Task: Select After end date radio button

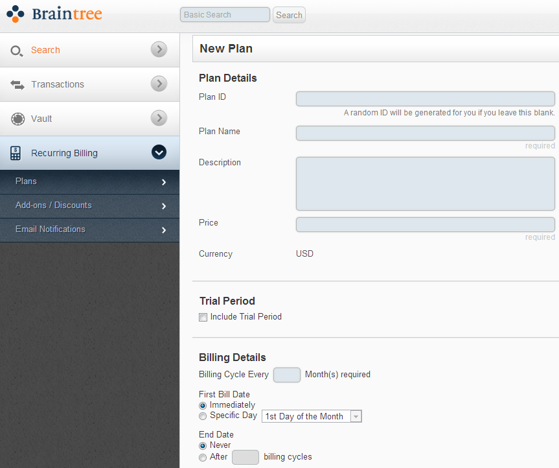Action: pyautogui.click(x=203, y=457)
